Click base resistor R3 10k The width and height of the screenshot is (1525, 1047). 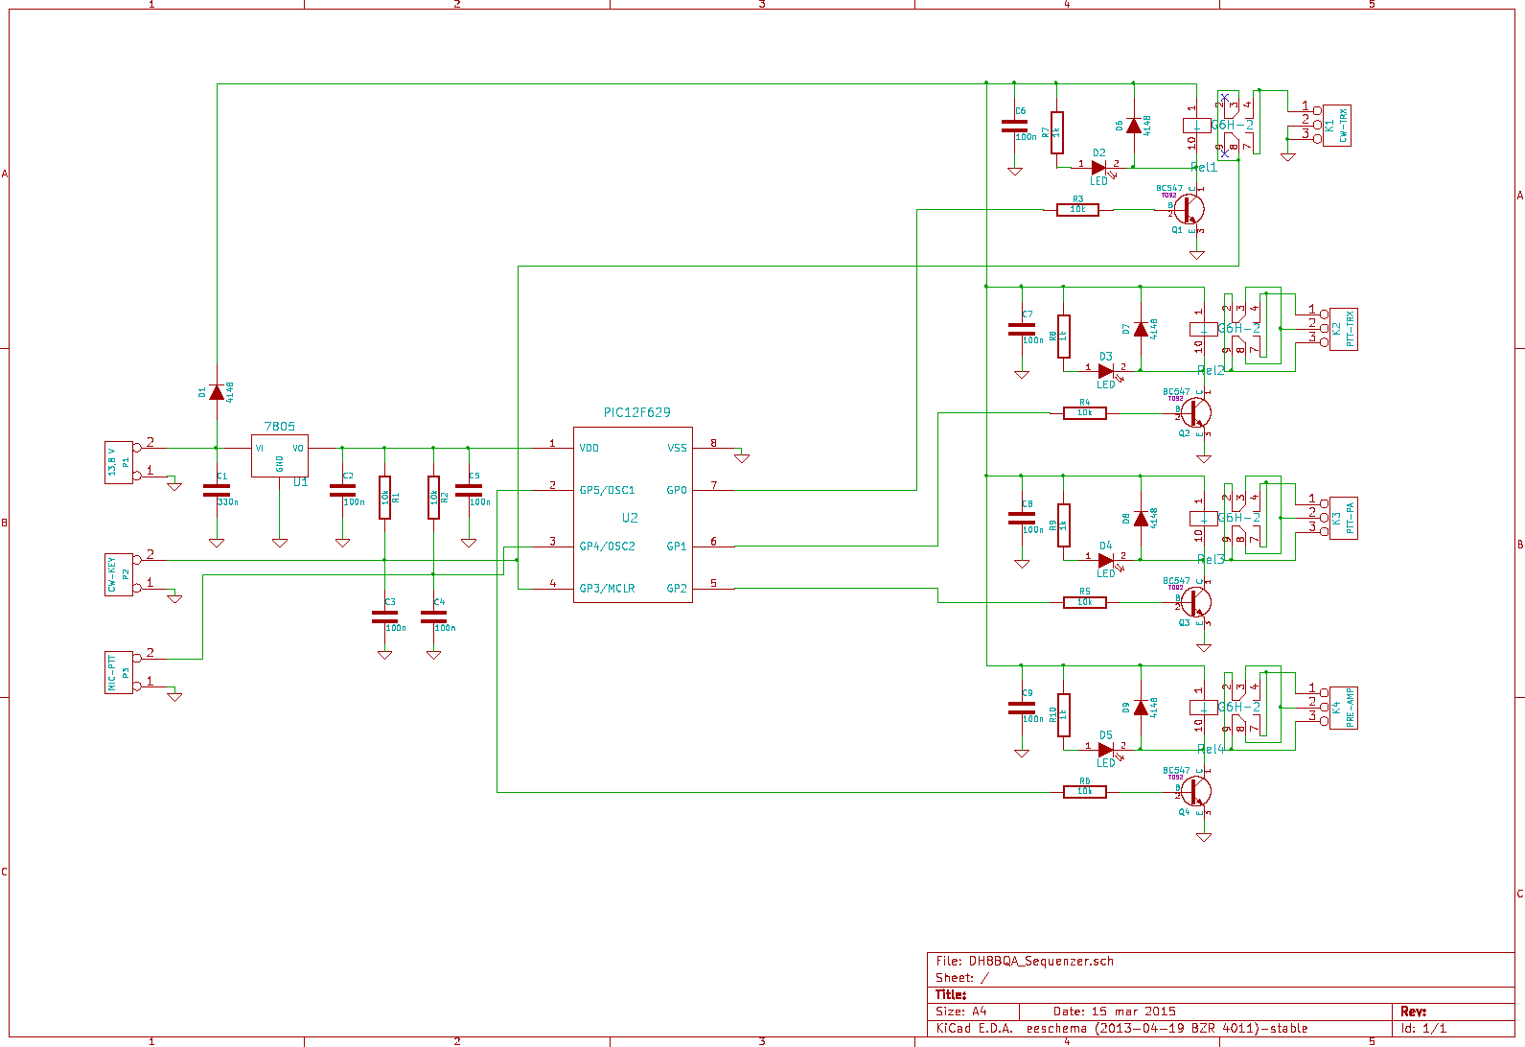(1077, 209)
